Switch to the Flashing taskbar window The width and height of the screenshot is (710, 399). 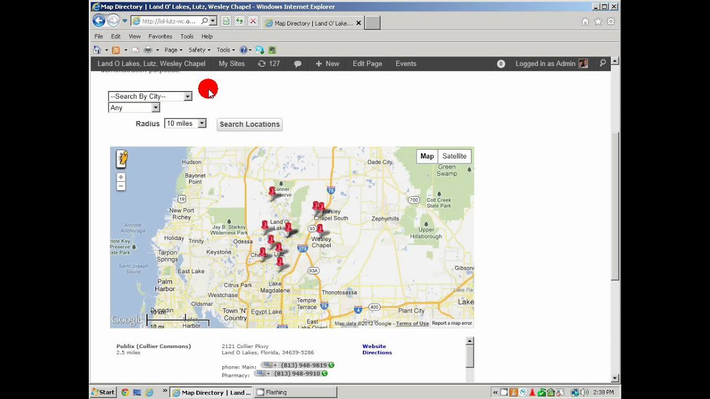(x=296, y=392)
